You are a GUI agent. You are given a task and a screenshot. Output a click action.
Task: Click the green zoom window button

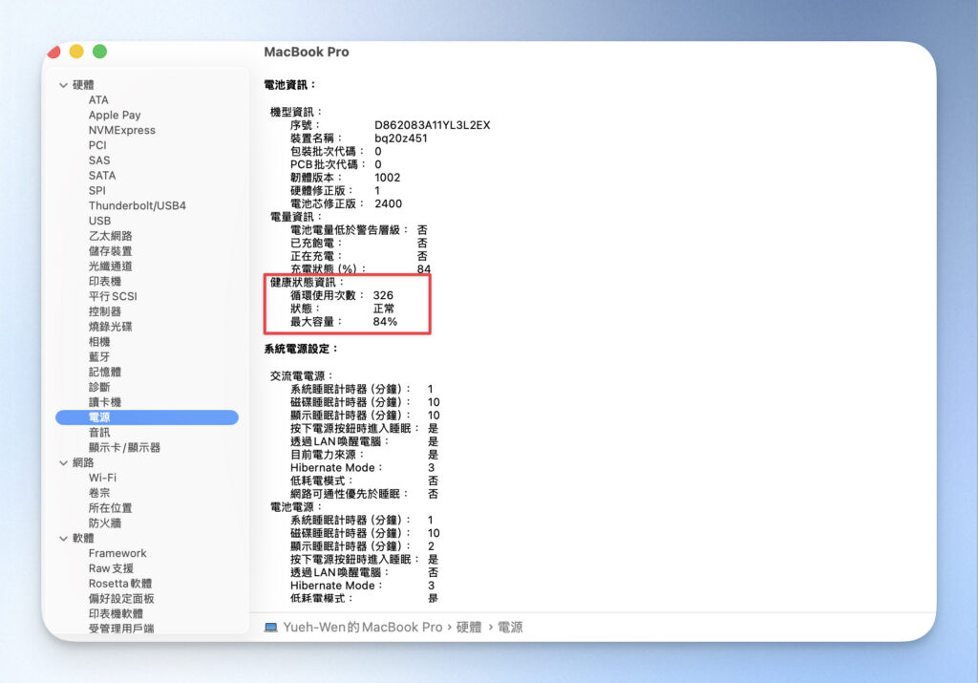point(99,52)
